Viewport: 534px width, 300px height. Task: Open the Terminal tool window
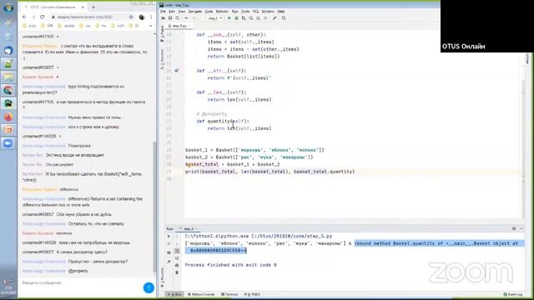(229, 294)
